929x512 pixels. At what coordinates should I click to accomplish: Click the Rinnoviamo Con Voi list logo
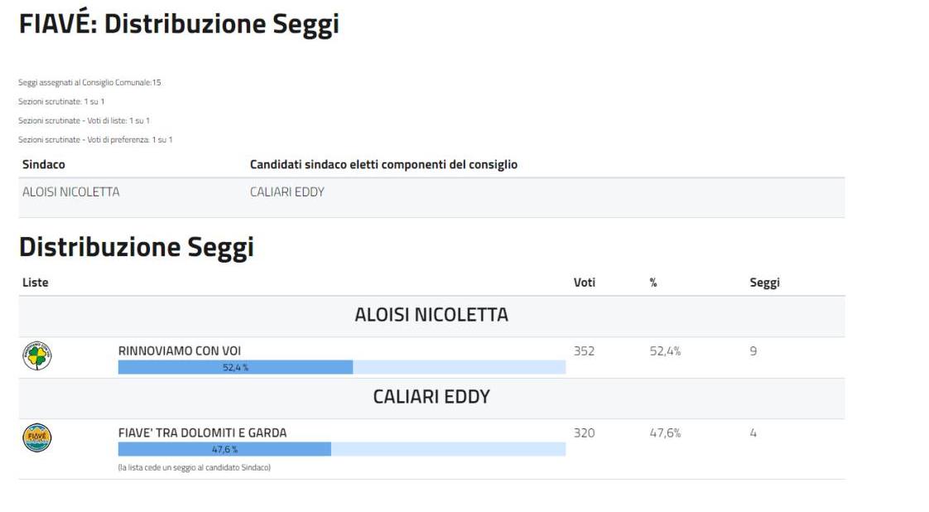click(36, 356)
